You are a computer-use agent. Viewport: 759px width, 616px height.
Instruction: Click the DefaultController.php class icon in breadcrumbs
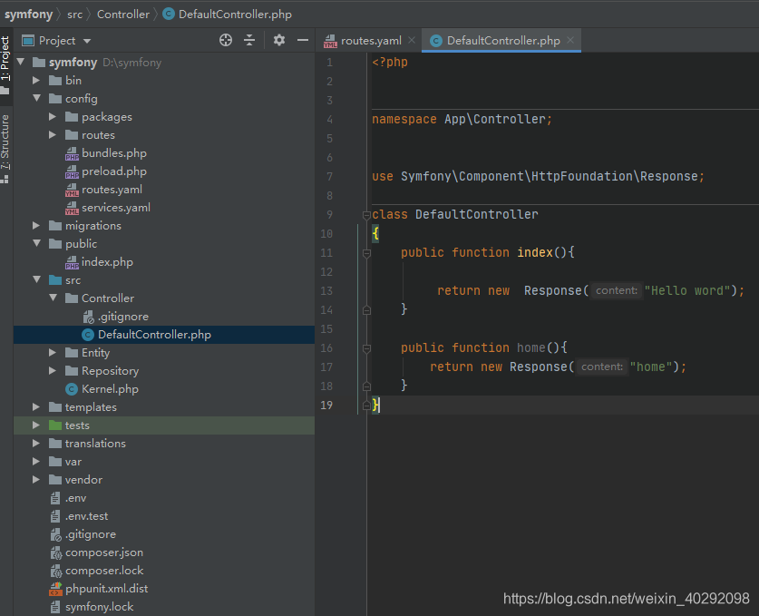click(170, 14)
